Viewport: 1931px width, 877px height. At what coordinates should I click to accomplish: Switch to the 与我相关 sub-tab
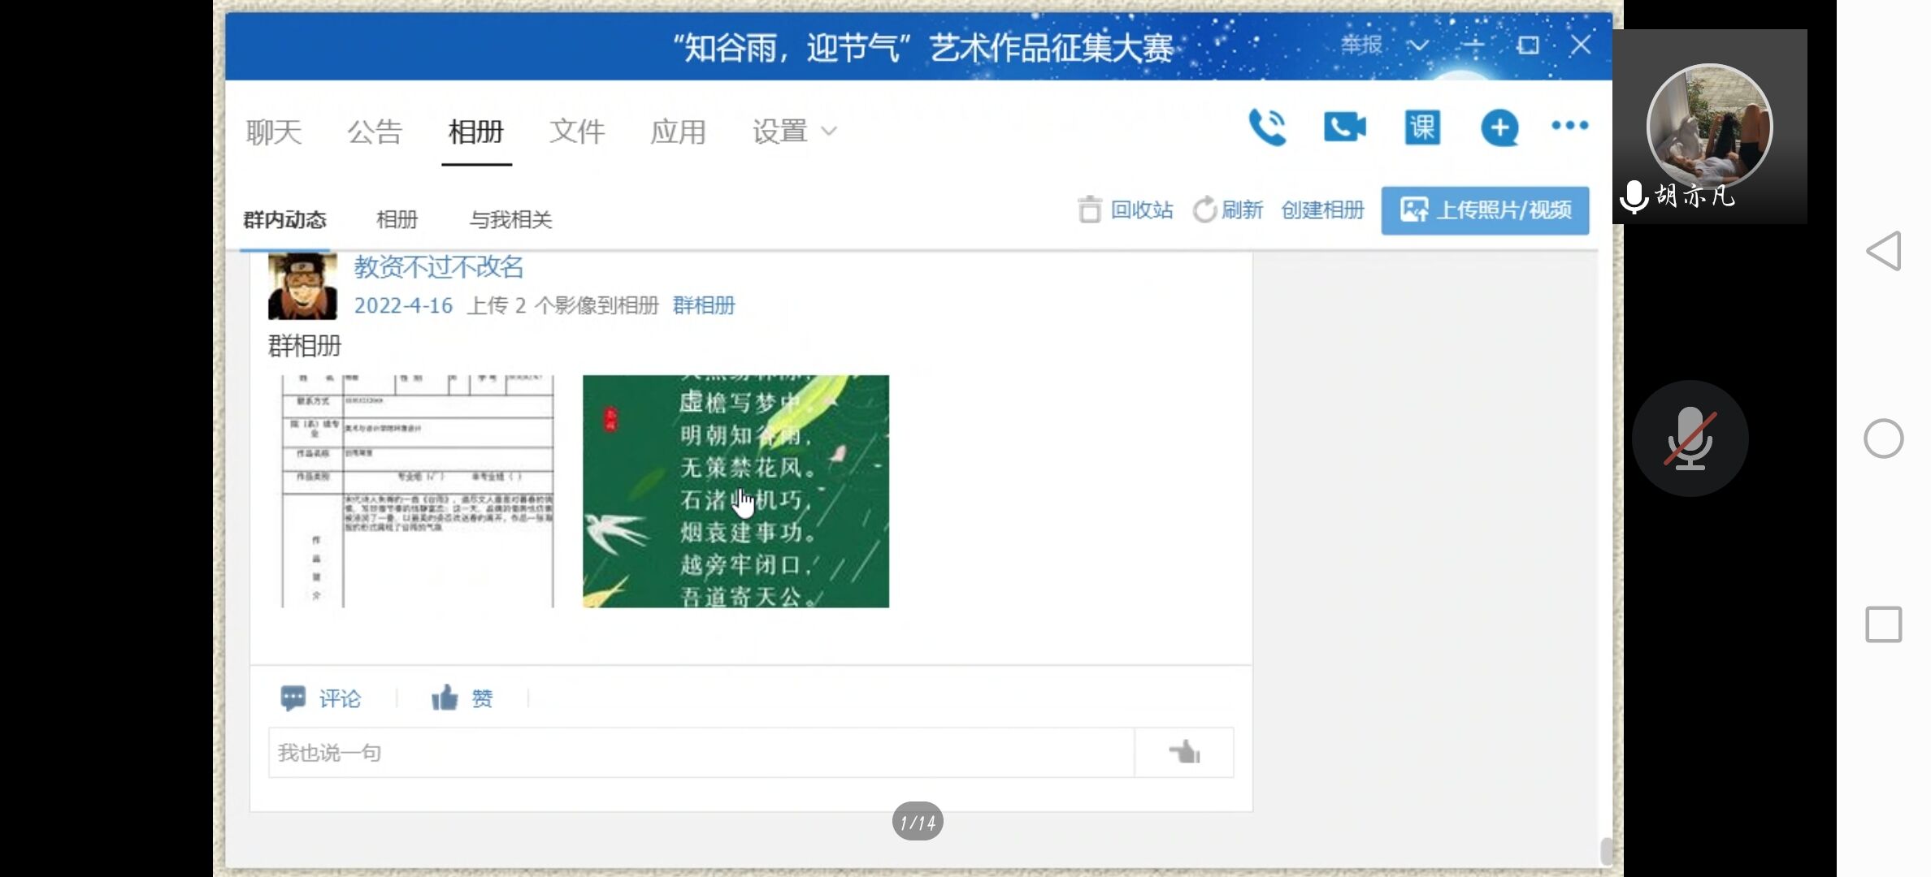point(510,219)
